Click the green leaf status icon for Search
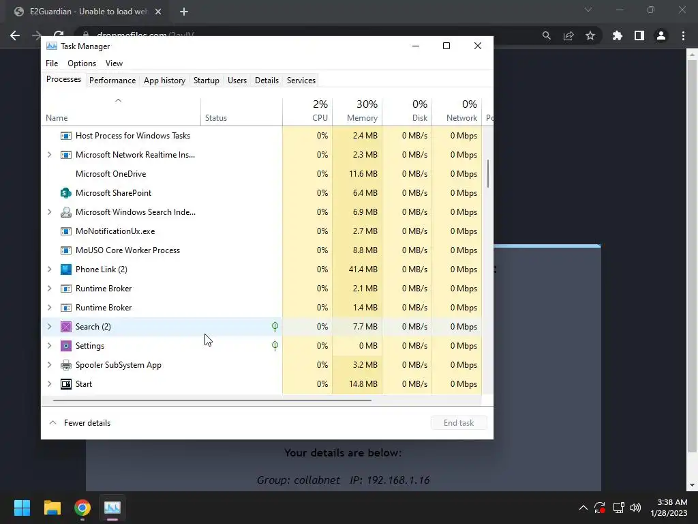 pos(275,327)
